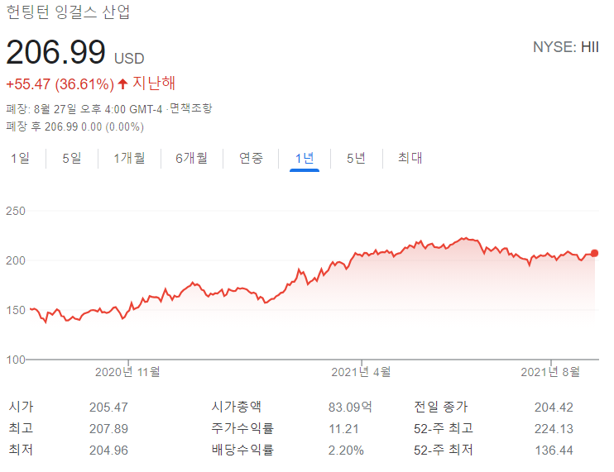This screenshot has height=472, width=614.
Task: Show the 최대 range chart
Action: pyautogui.click(x=410, y=158)
